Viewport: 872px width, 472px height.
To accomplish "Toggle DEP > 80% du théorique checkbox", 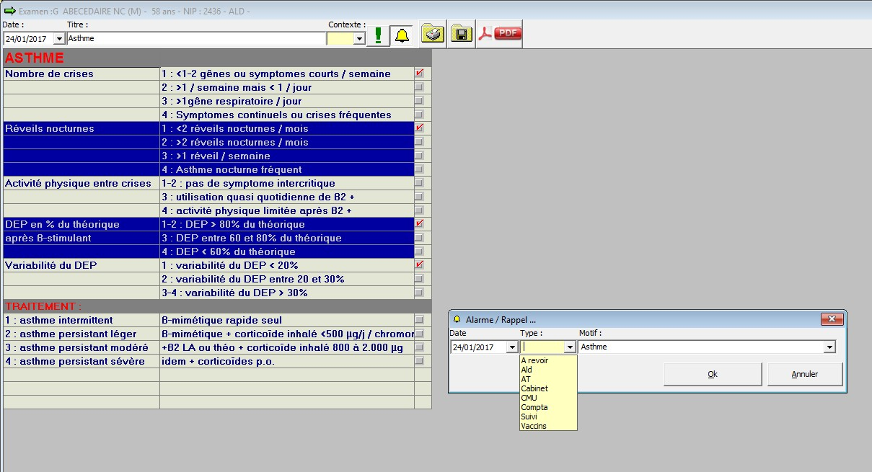I will pyautogui.click(x=419, y=224).
